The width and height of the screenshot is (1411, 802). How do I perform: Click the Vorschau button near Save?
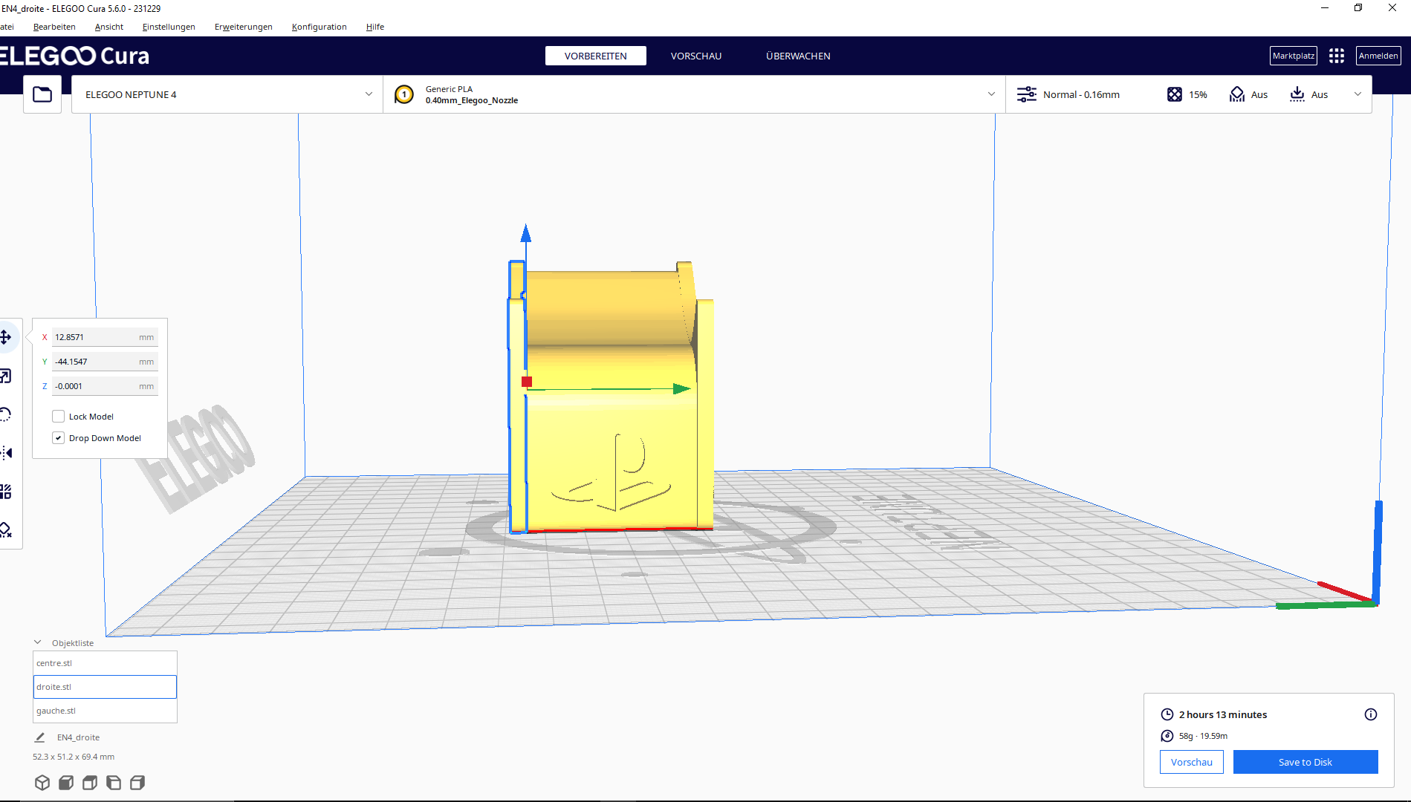click(x=1192, y=762)
